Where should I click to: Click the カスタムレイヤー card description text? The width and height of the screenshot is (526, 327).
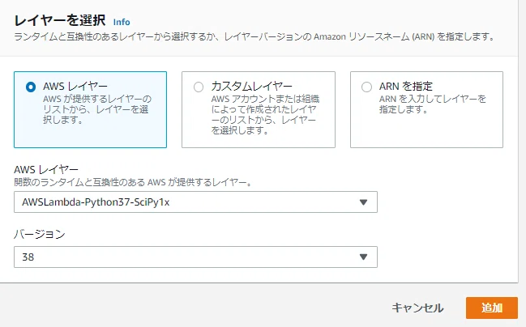(x=265, y=115)
